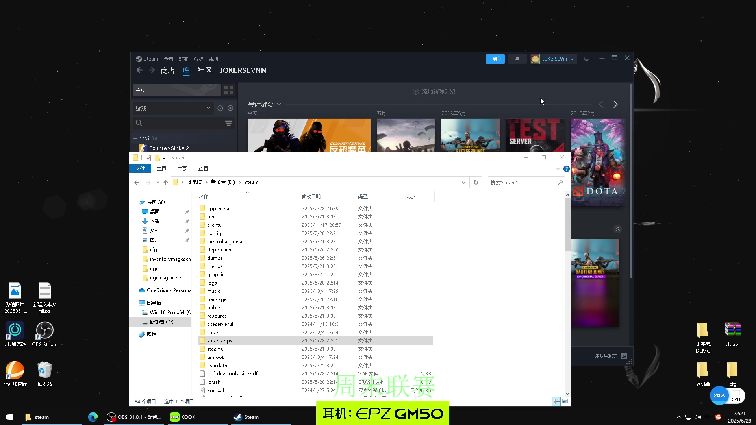This screenshot has width=756, height=425.
Task: Click Steam library vertical scrollbar
Action: 631,181
